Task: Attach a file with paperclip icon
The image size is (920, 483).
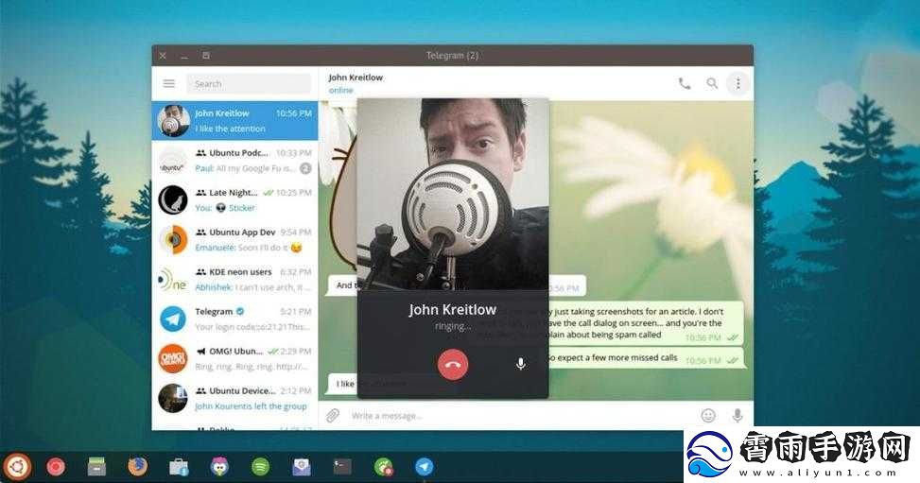Action: coord(333,416)
